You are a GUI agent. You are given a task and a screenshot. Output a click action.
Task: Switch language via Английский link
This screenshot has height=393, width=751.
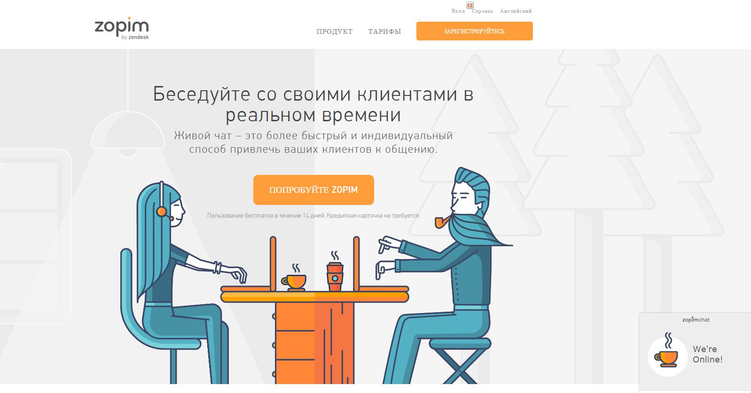click(516, 11)
